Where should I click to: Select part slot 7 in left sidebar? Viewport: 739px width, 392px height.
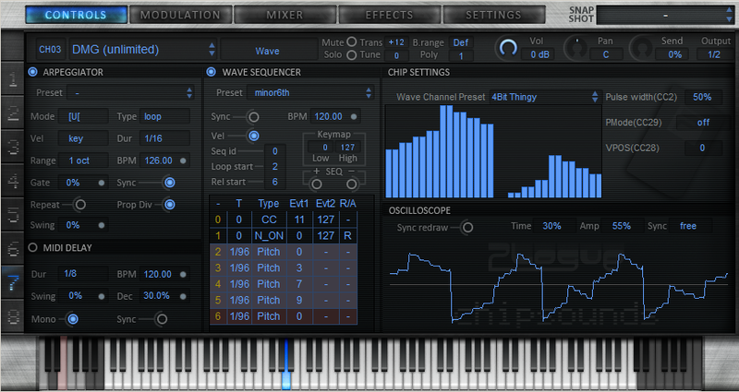(x=13, y=281)
